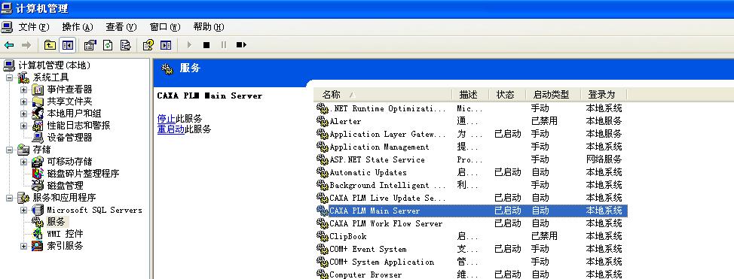Click the Start Service play icon

[189, 45]
